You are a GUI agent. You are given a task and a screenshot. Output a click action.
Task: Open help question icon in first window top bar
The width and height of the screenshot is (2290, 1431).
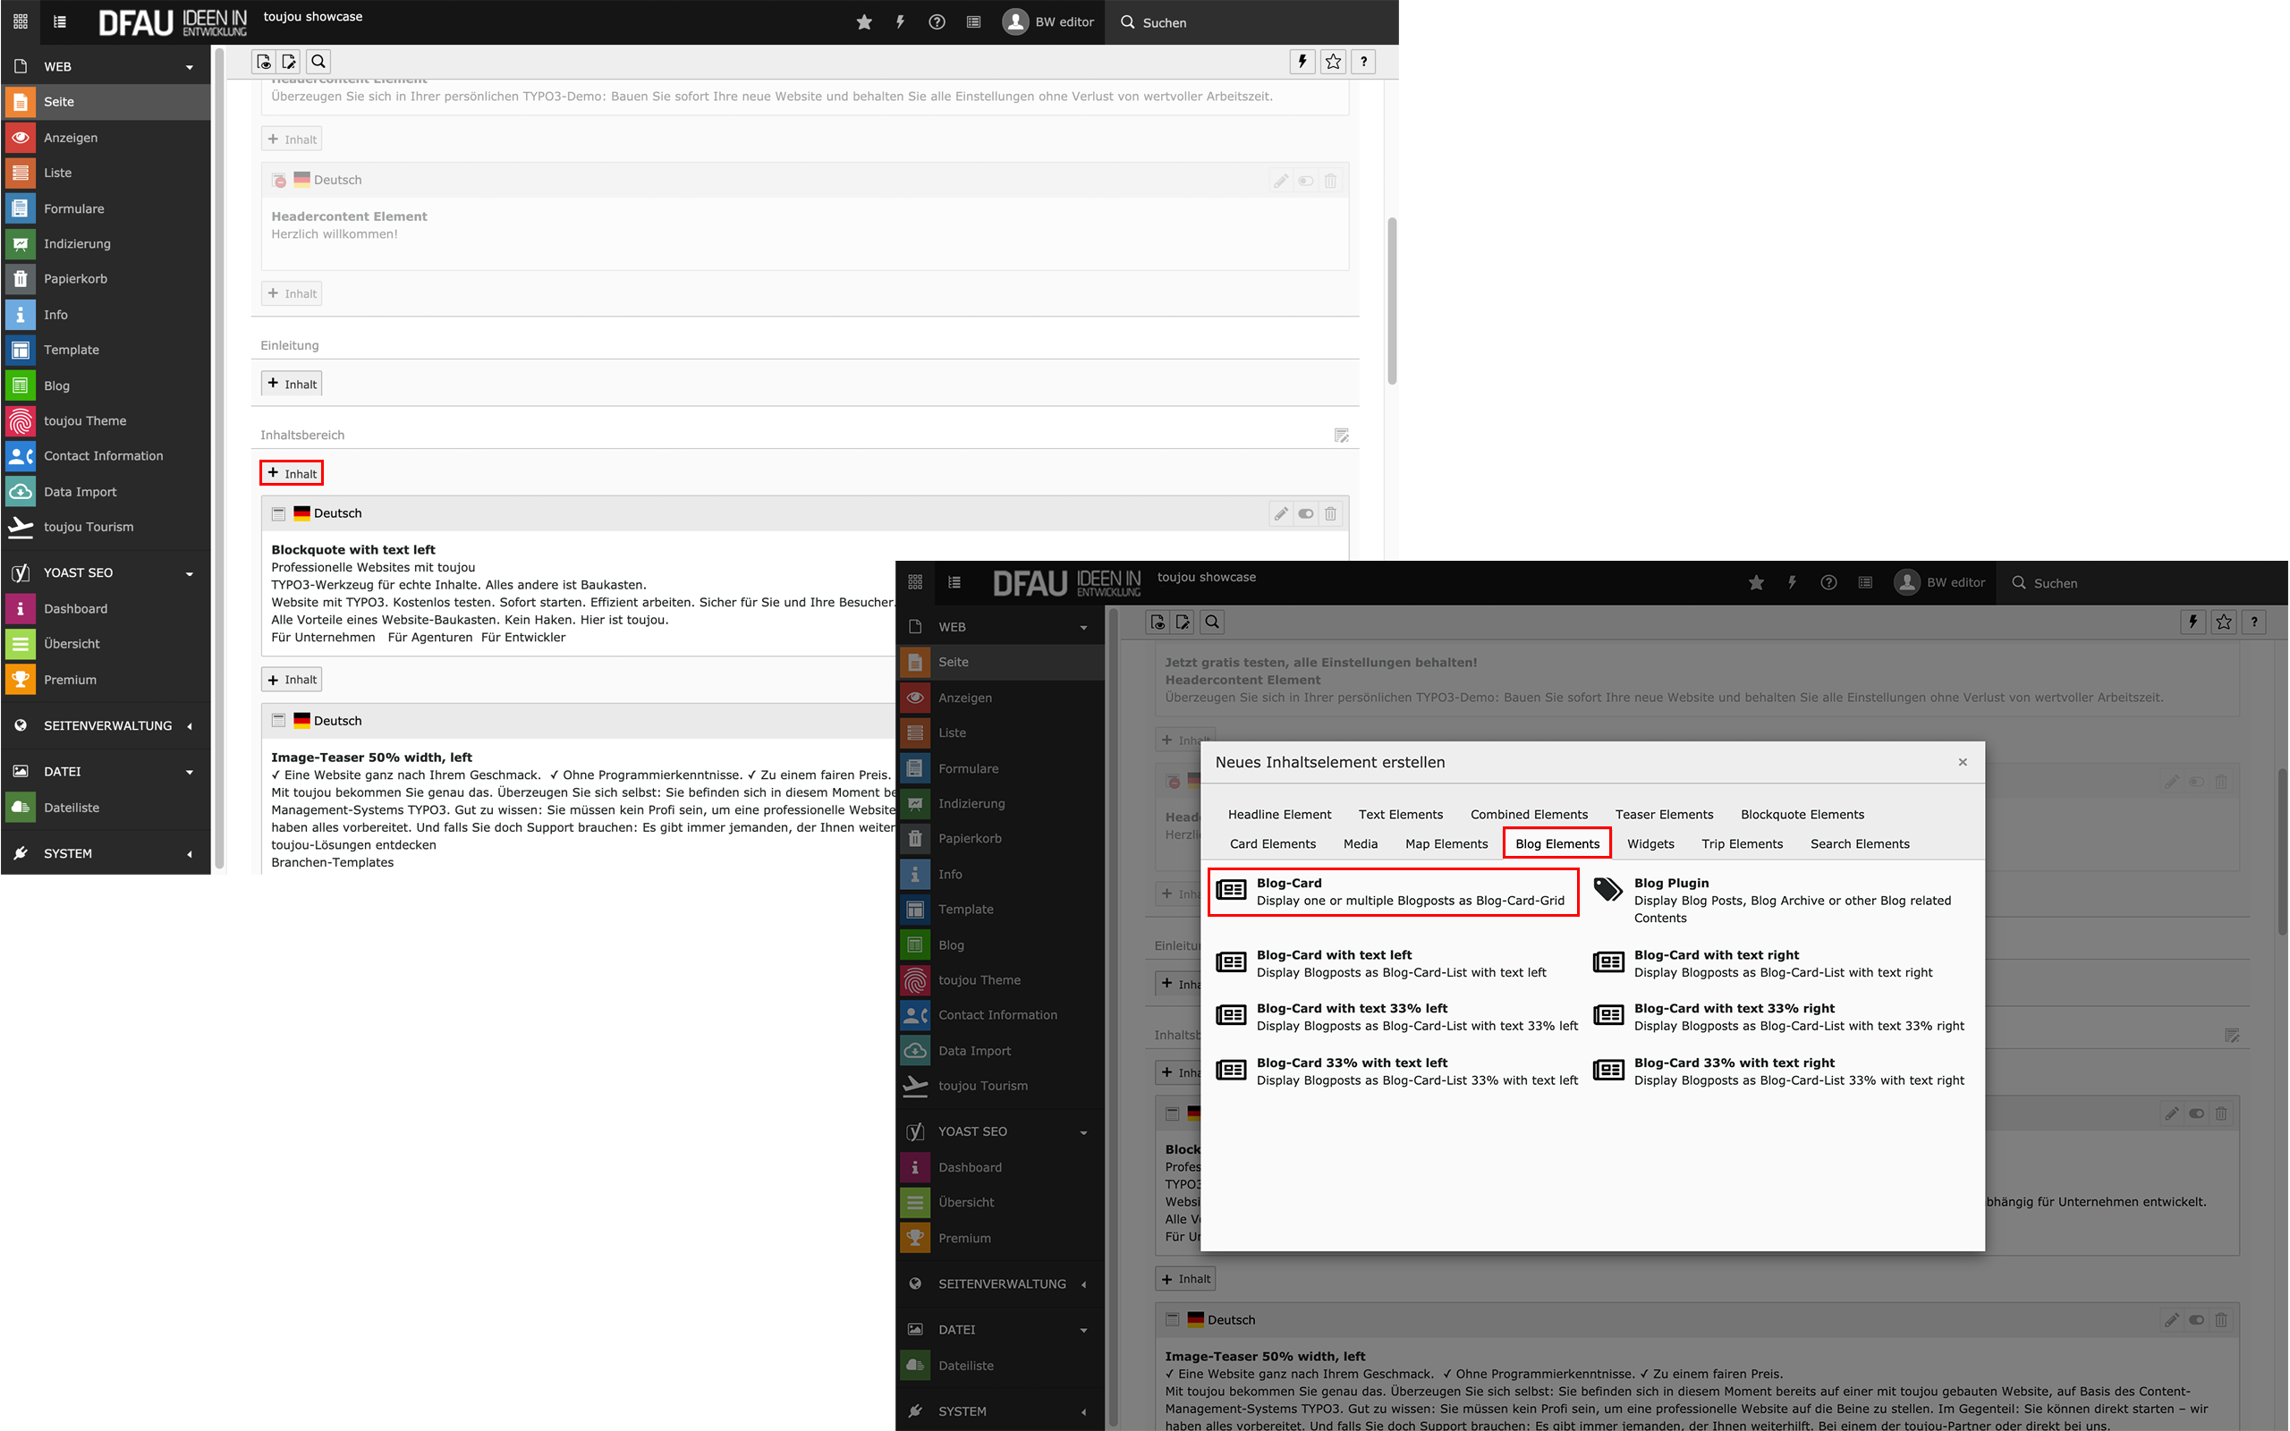pyautogui.click(x=937, y=21)
